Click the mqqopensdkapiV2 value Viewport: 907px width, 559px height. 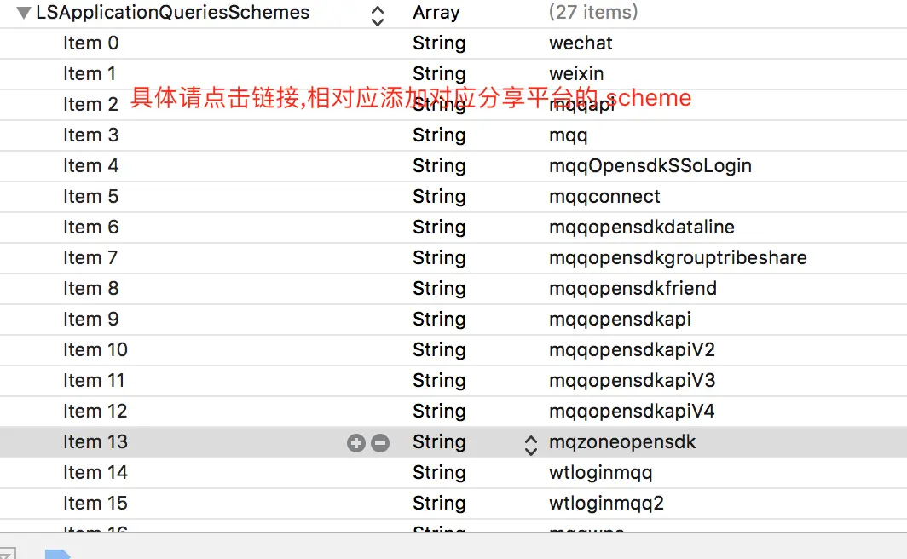tap(633, 349)
